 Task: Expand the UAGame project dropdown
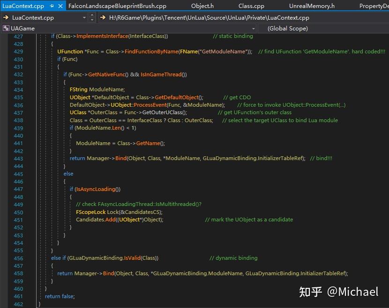click(253, 29)
